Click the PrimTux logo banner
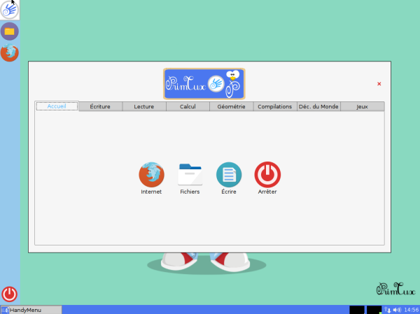Viewport: 420px width, 314px height. pos(204,84)
